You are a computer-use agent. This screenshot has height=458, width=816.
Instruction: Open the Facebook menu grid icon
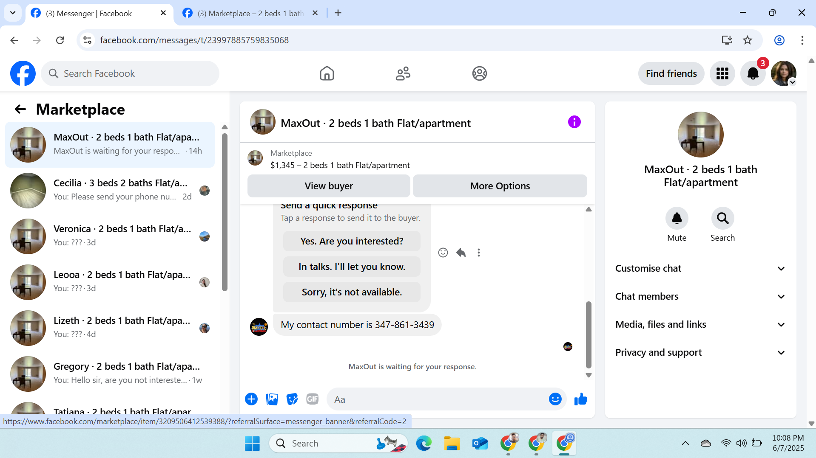[x=722, y=73]
